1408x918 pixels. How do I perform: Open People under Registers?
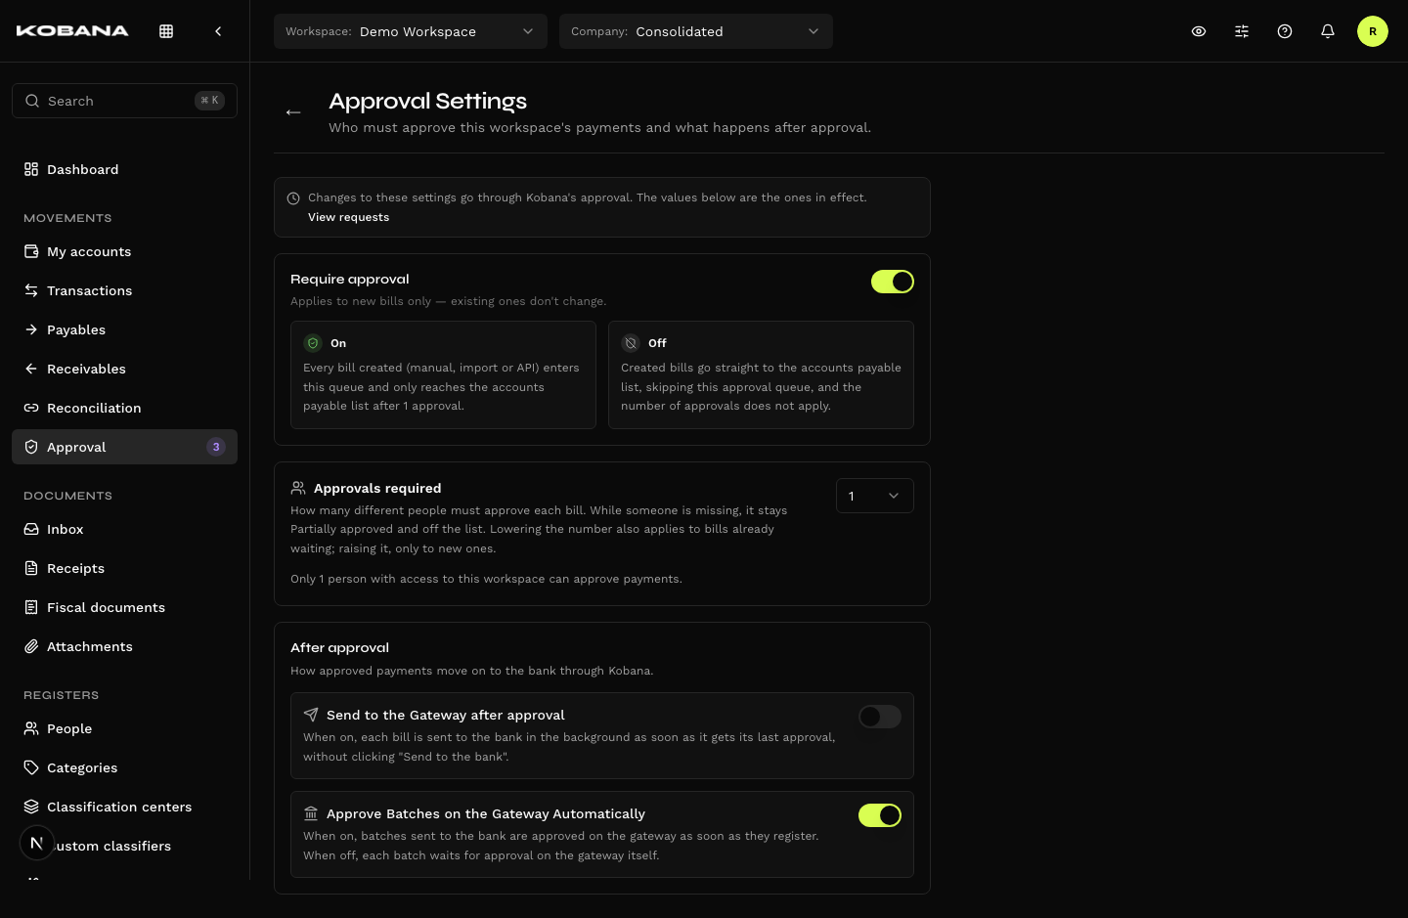[124, 728]
